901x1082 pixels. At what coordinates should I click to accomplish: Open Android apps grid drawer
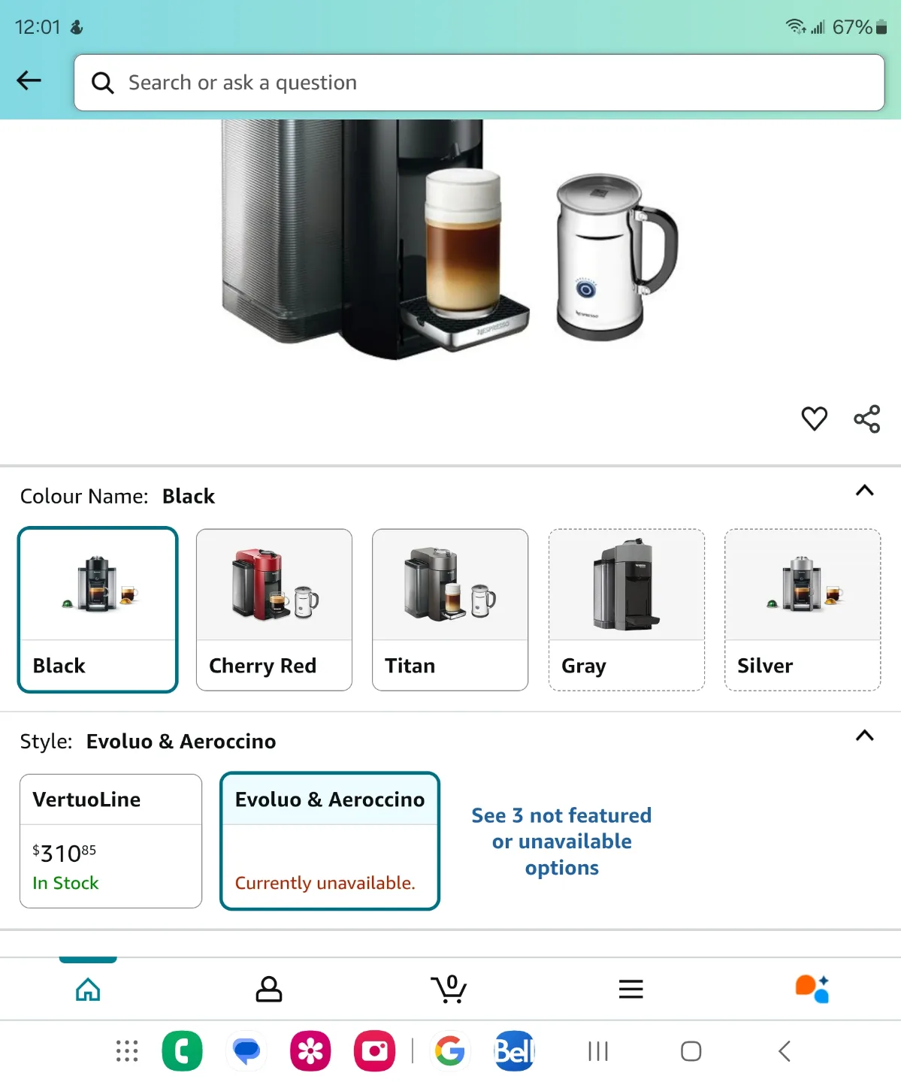127,1051
